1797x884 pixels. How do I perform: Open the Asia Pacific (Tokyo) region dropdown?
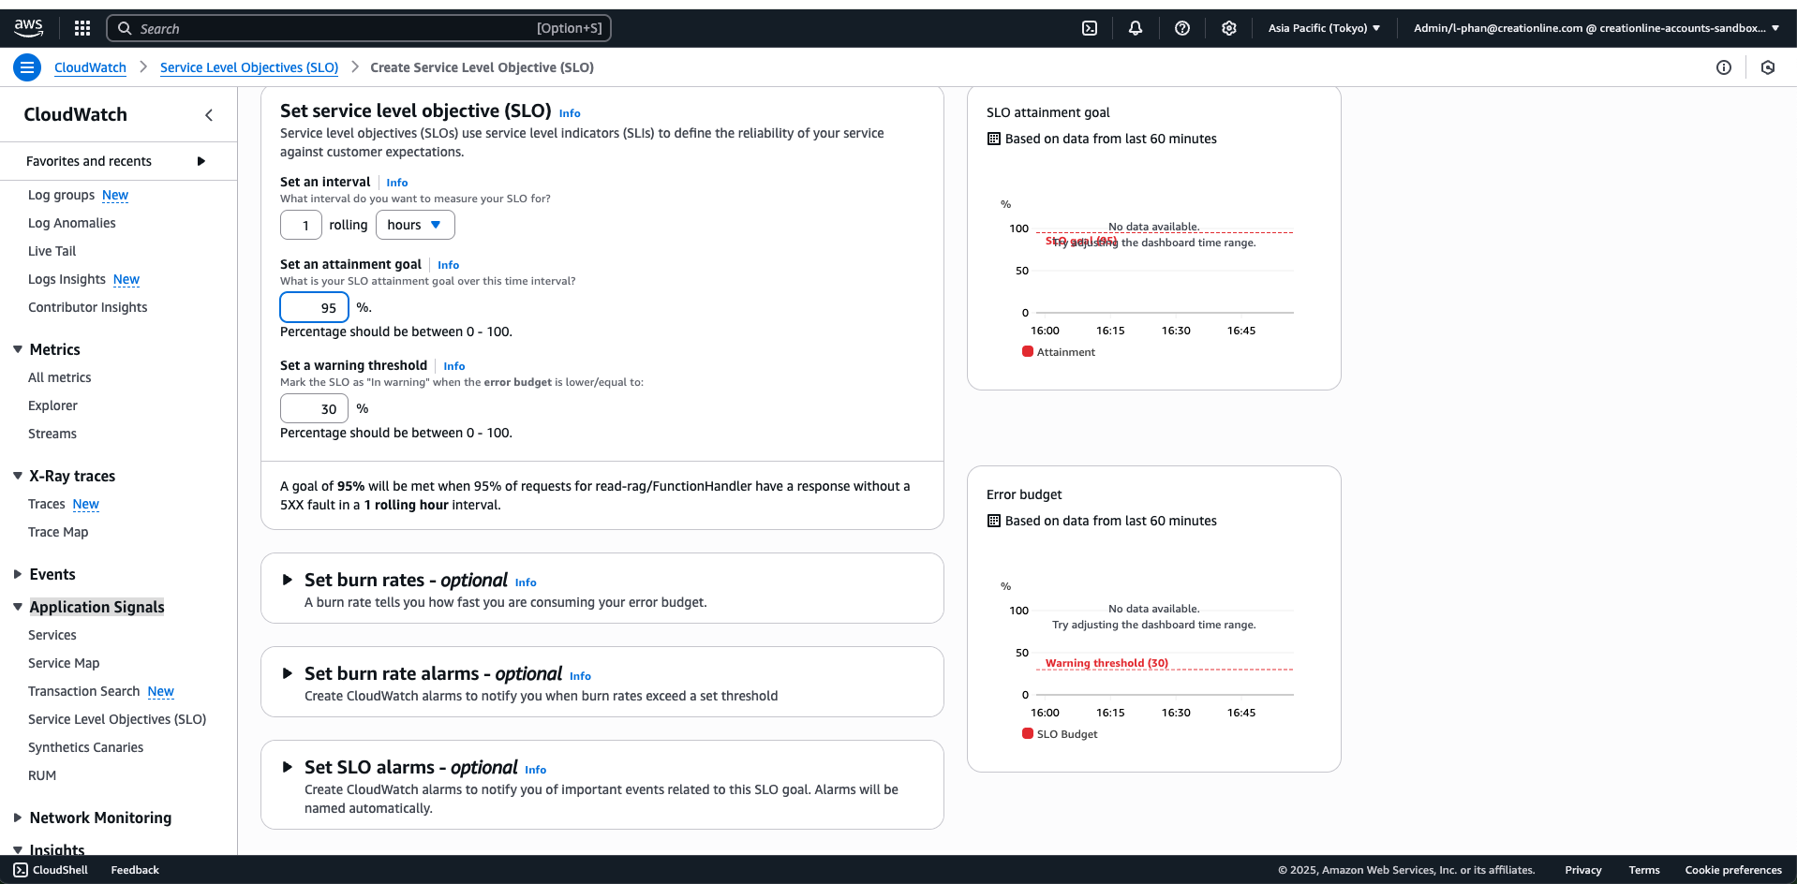(x=1324, y=27)
